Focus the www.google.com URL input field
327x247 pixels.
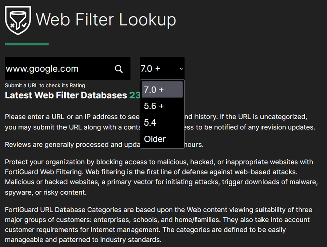55,69
